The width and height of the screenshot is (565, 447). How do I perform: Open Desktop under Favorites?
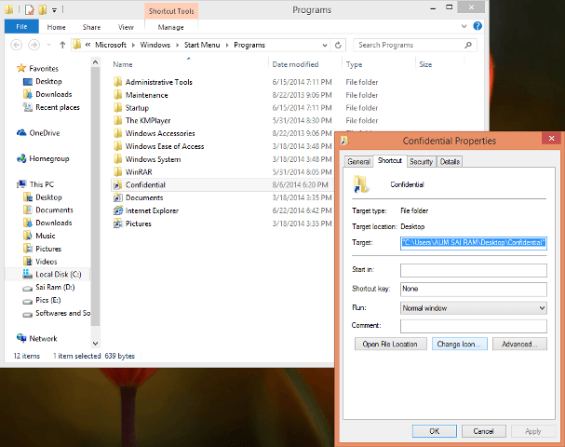pyautogui.click(x=48, y=81)
